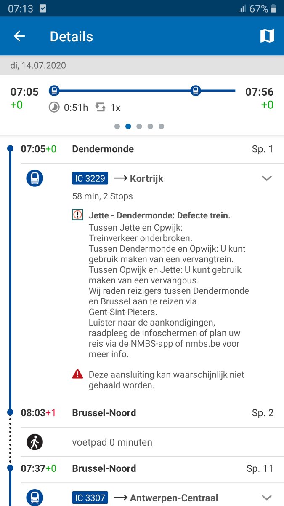Viewport: 284px width, 506px height.
Task: Tap the second train icon on route bar
Action: pyautogui.click(x=195, y=90)
